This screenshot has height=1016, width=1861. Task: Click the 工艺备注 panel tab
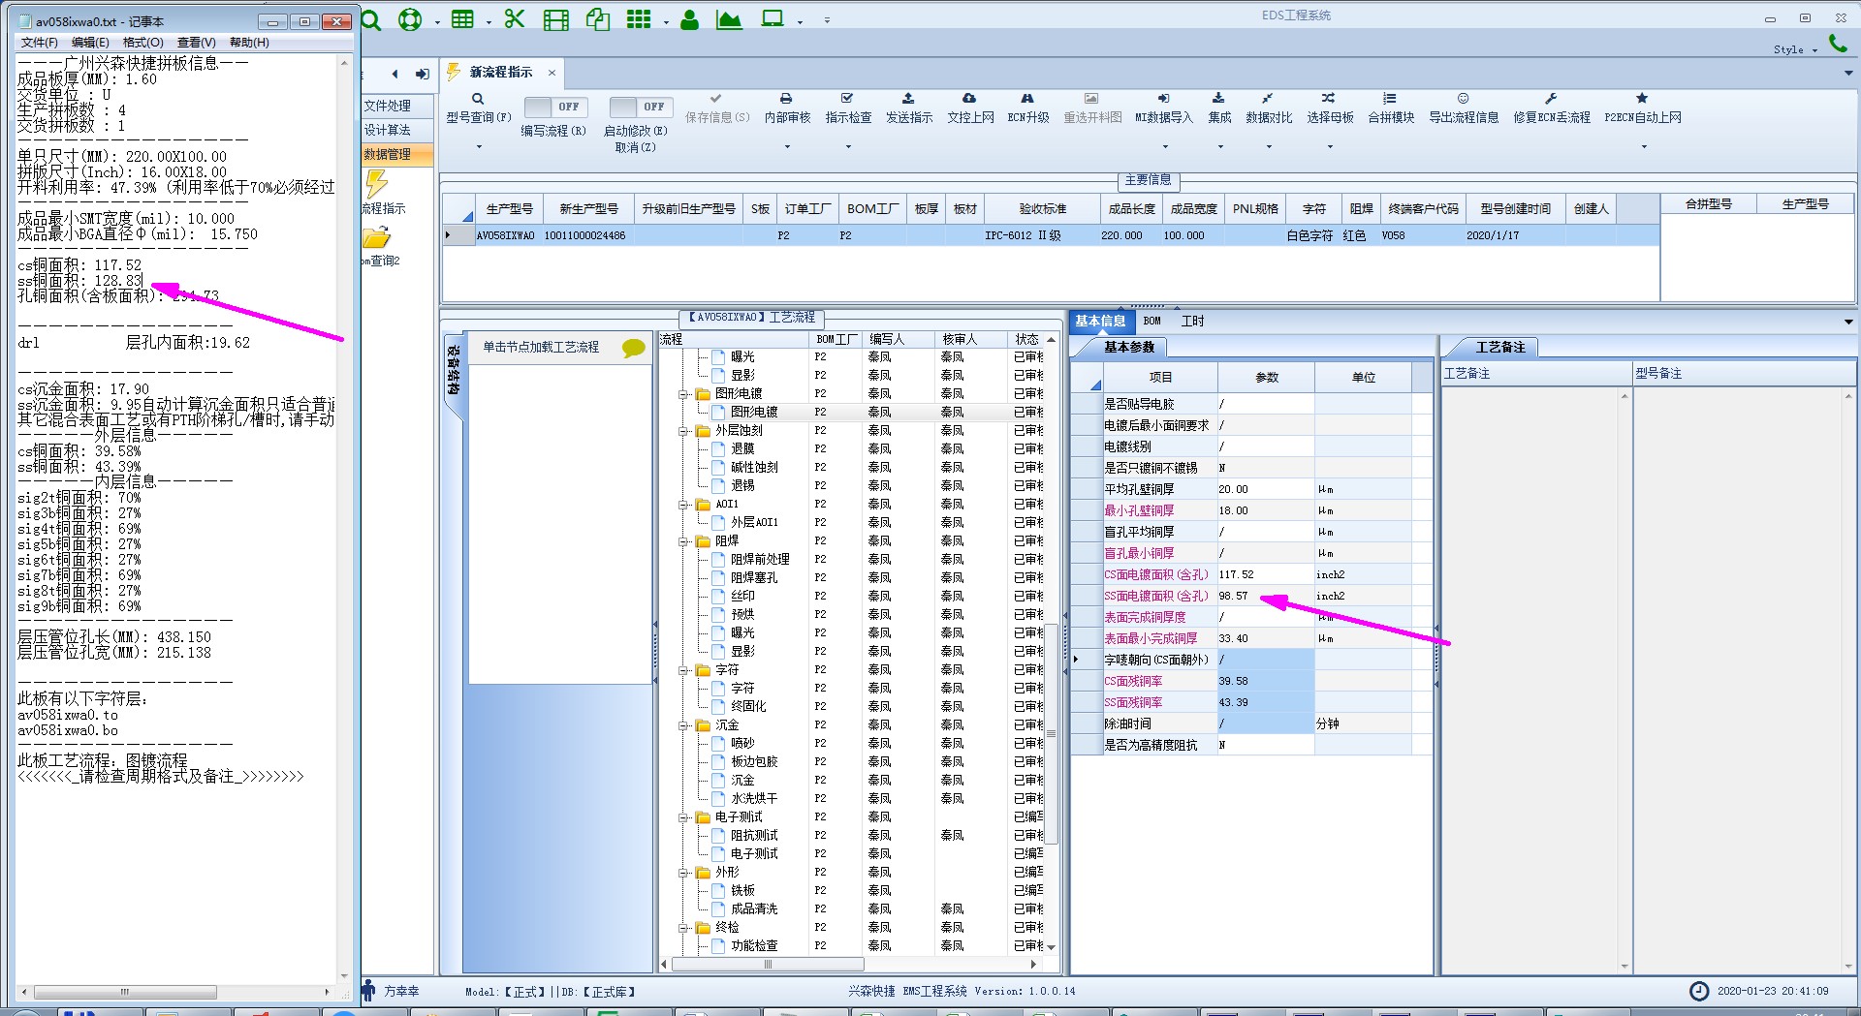coord(1499,347)
